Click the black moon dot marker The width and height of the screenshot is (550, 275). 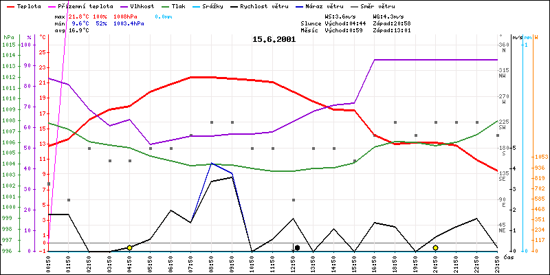(297, 247)
